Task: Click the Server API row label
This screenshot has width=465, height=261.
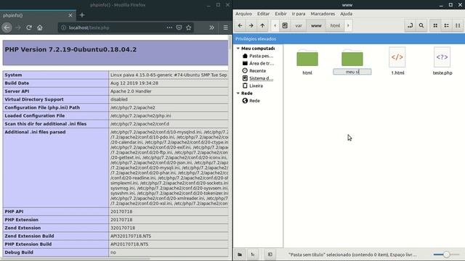Action: [x=17, y=91]
